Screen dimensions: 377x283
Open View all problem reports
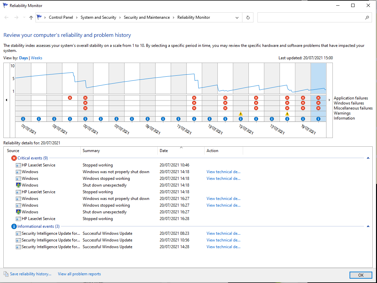pyautogui.click(x=79, y=274)
